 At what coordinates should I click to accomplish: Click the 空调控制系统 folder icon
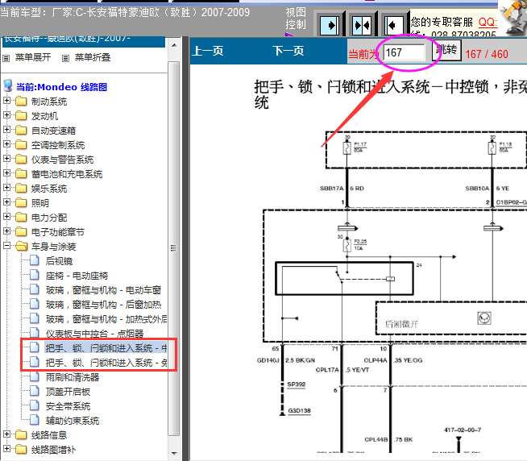click(21, 144)
